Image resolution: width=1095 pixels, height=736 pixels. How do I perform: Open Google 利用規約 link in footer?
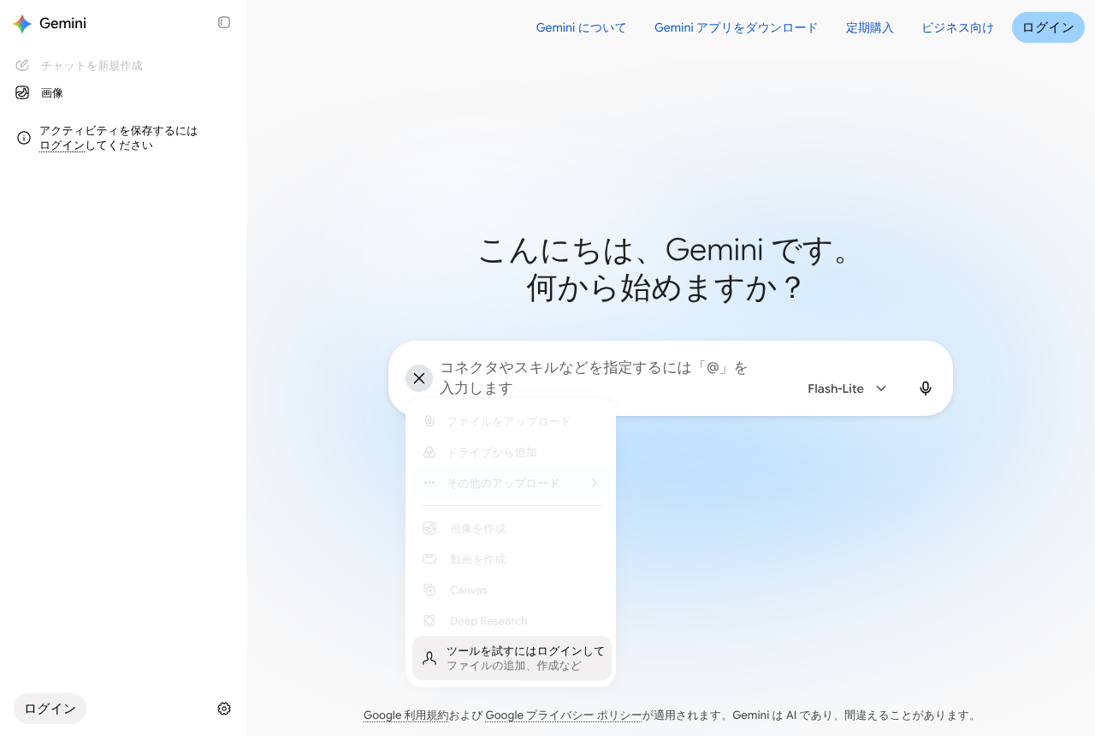405,715
